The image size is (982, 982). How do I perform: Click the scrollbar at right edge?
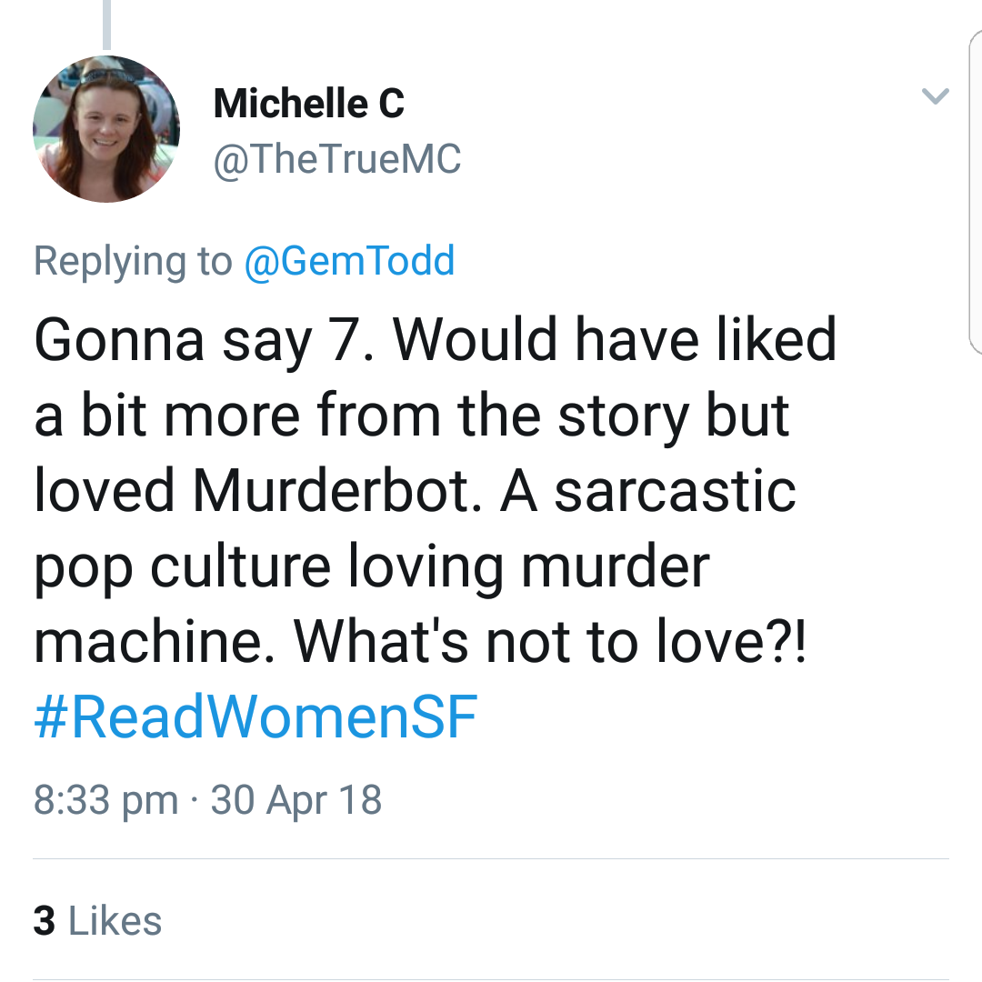pos(976,191)
